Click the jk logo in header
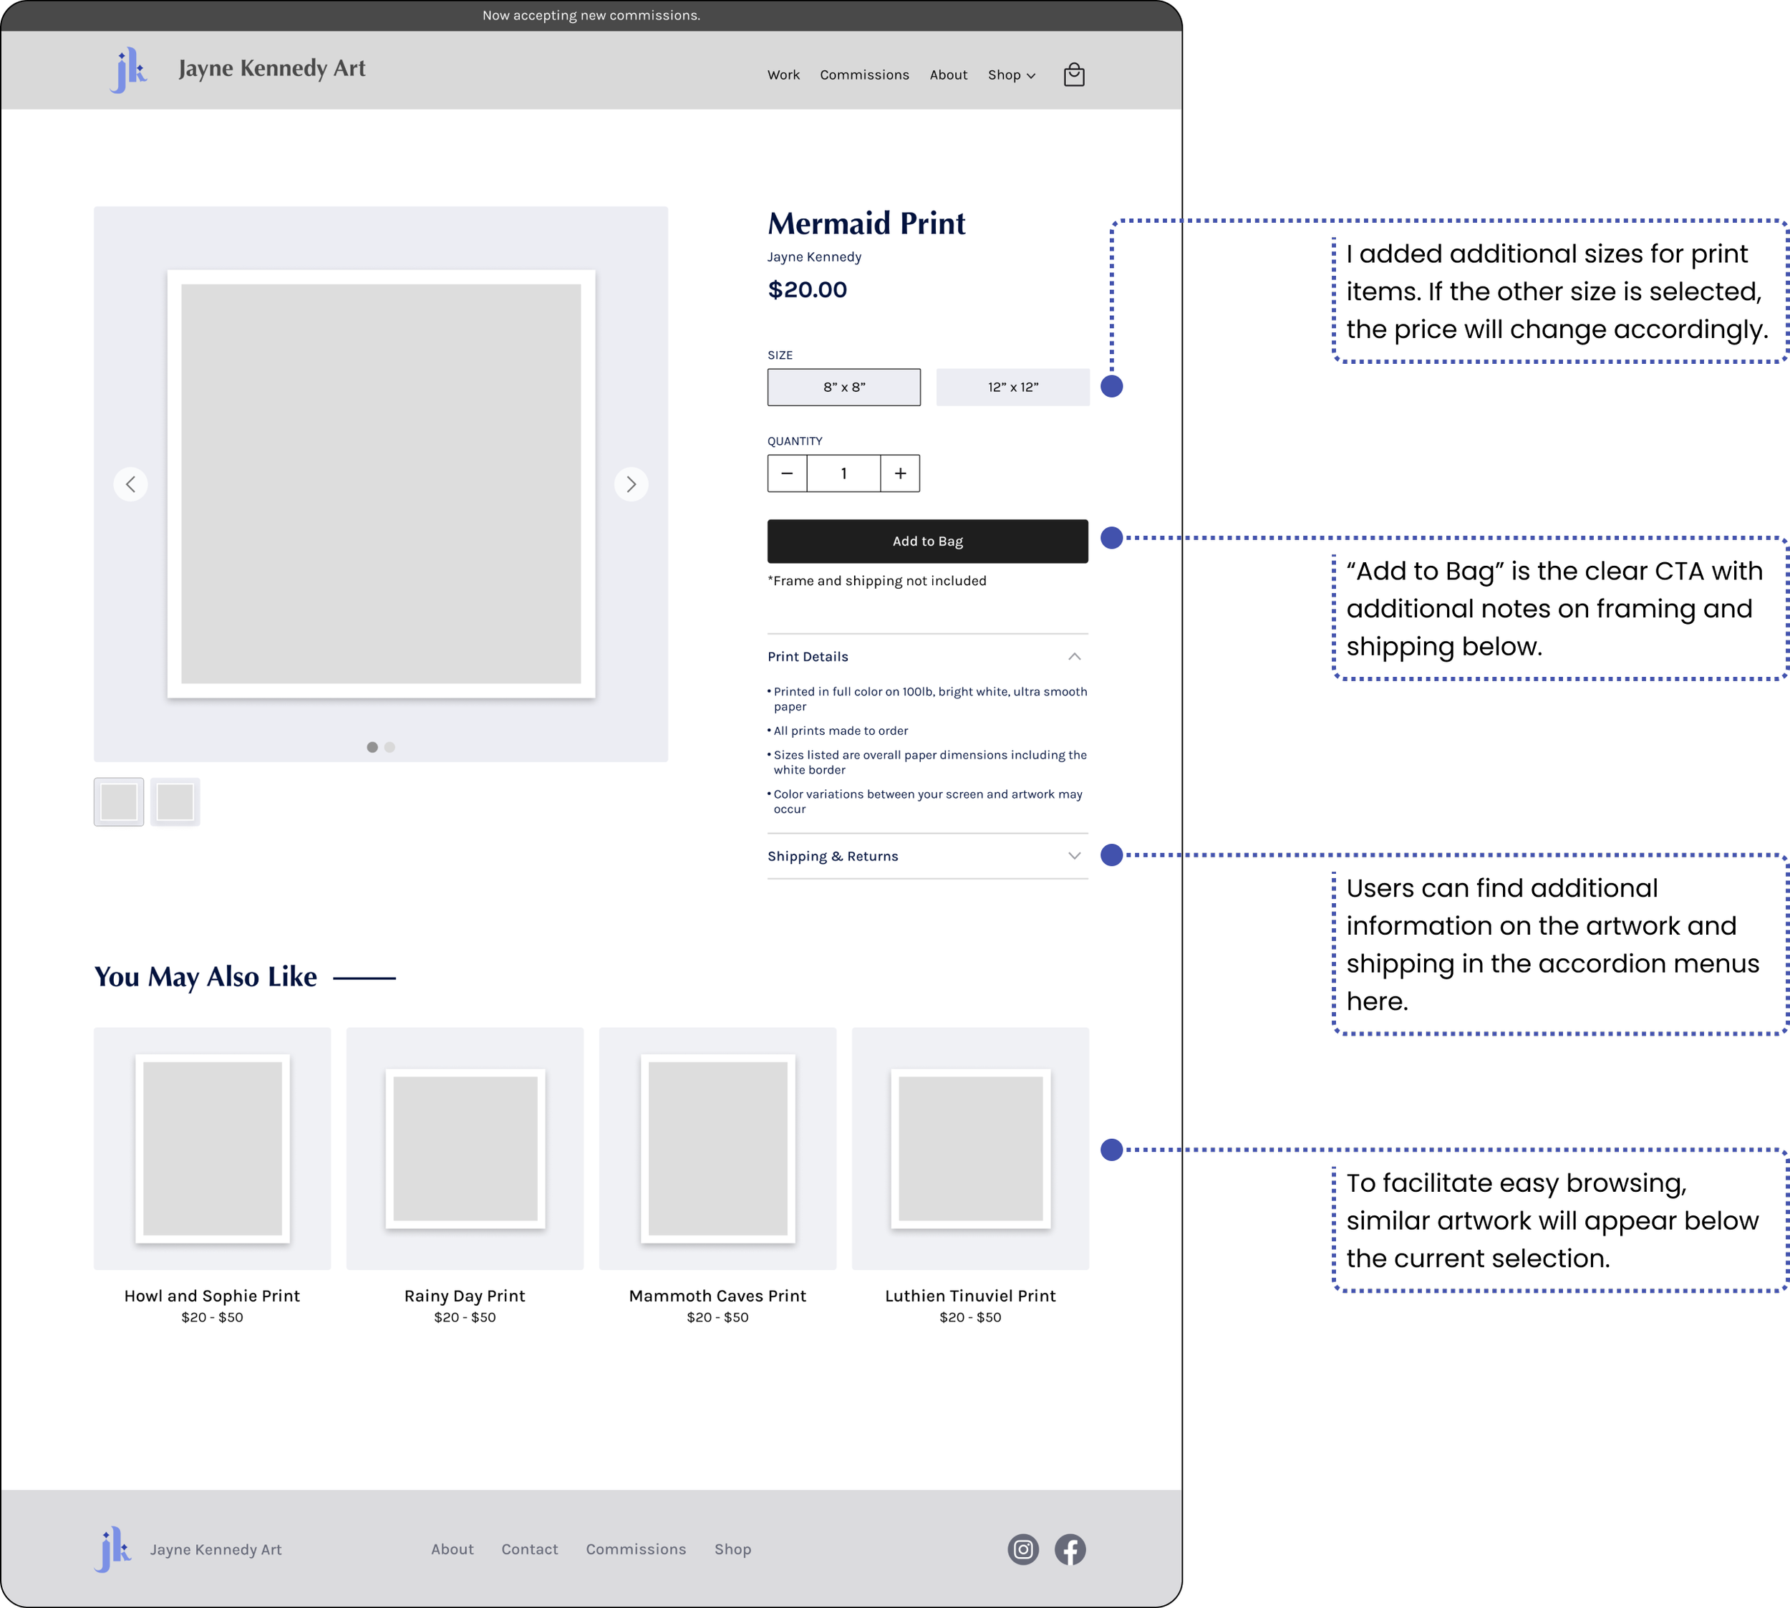 click(129, 69)
